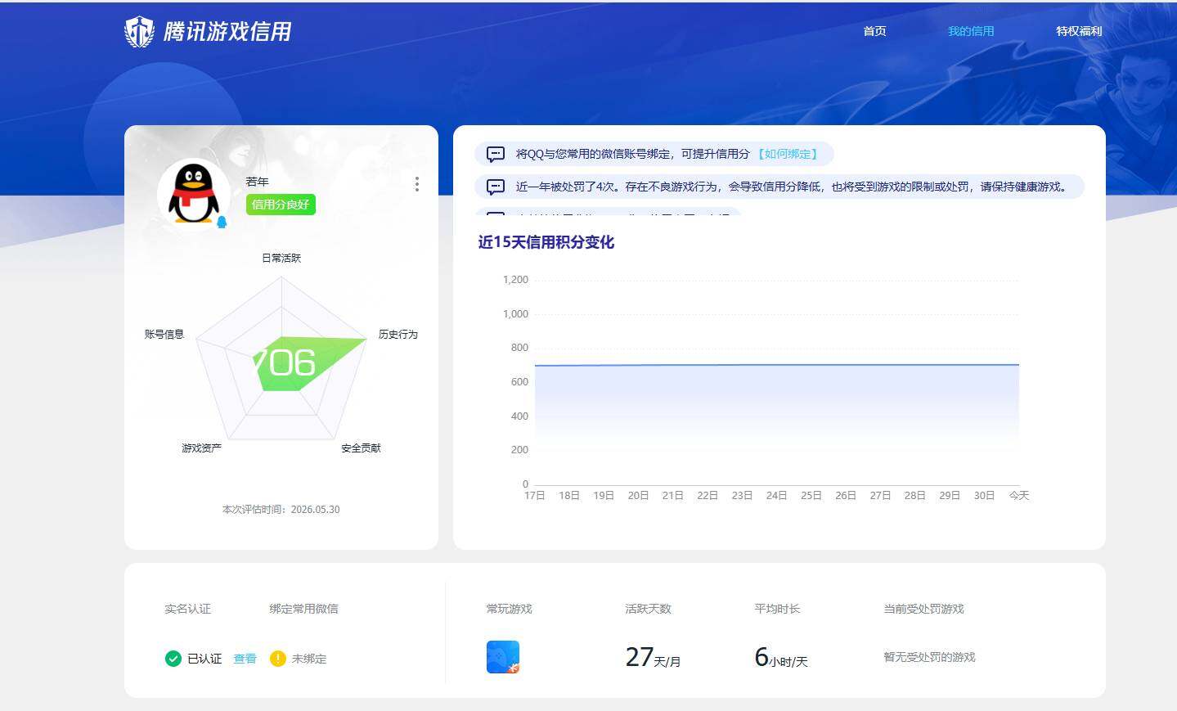Click the 1,200 value on chart y-axis

515,280
